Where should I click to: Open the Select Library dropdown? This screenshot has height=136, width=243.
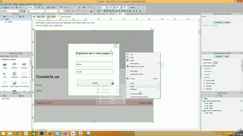click(x=5, y=56)
